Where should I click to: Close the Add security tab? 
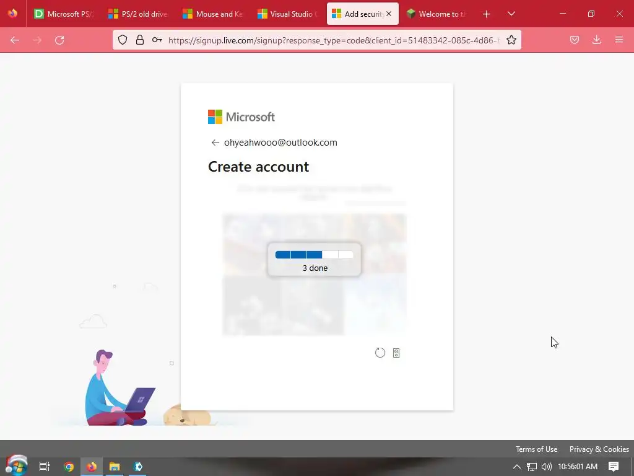tap(389, 14)
